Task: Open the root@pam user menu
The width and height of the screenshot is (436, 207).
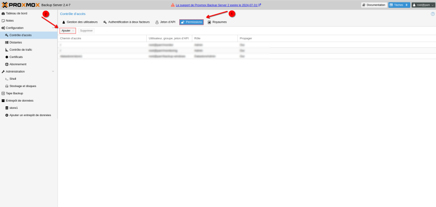Action: tap(423, 5)
